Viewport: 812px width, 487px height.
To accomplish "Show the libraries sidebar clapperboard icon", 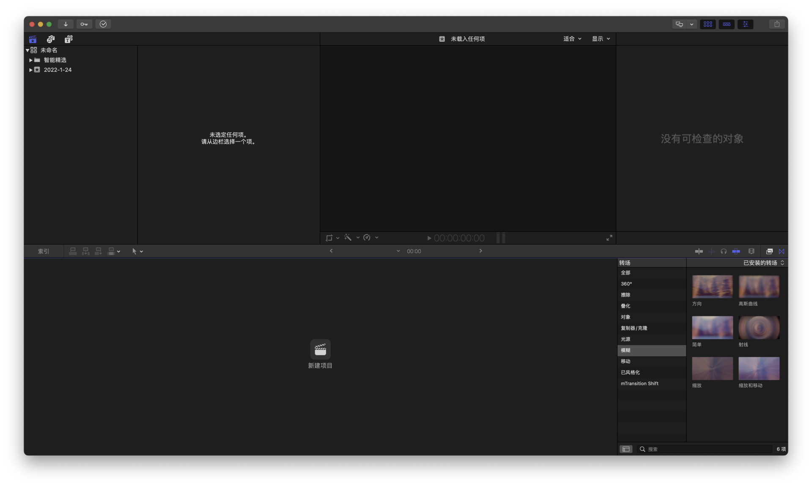I will point(33,39).
